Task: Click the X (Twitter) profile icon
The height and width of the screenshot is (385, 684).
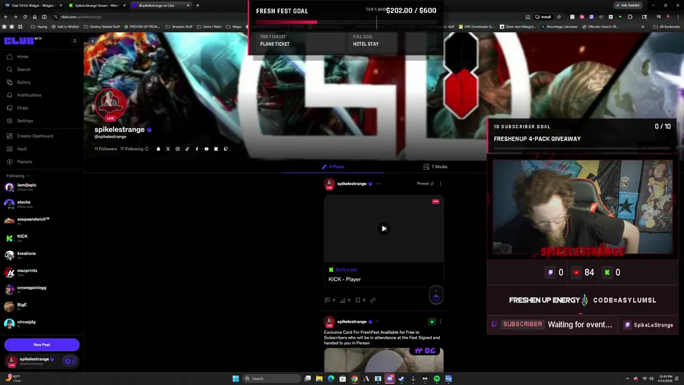Action: pos(168,149)
